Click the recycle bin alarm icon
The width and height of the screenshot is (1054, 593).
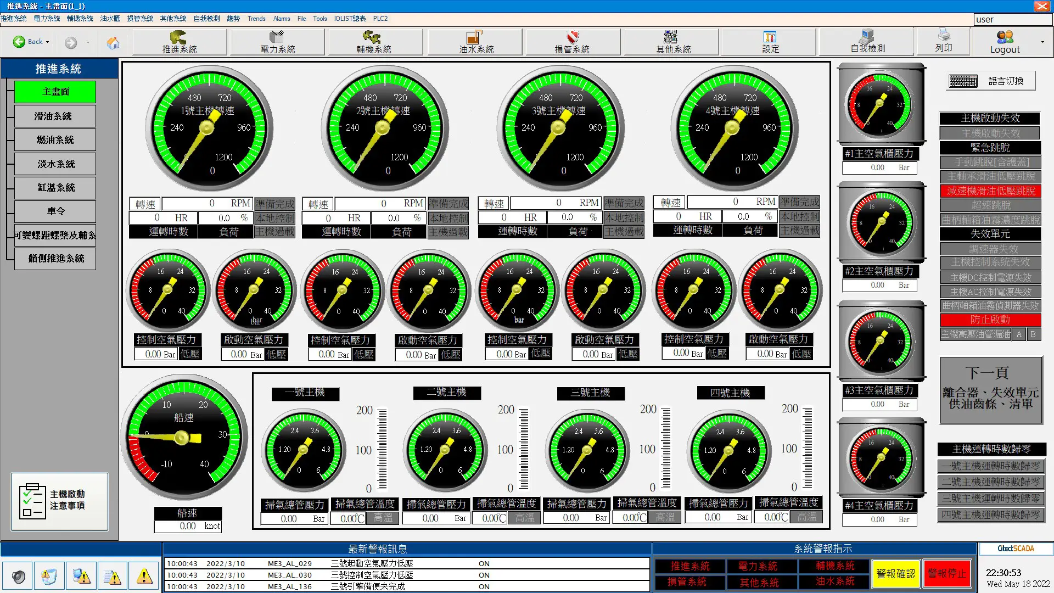(49, 577)
